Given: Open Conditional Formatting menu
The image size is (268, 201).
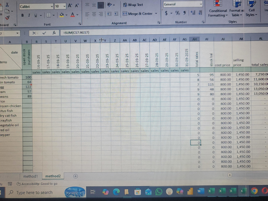Looking at the screenshot, I should 218,9.
